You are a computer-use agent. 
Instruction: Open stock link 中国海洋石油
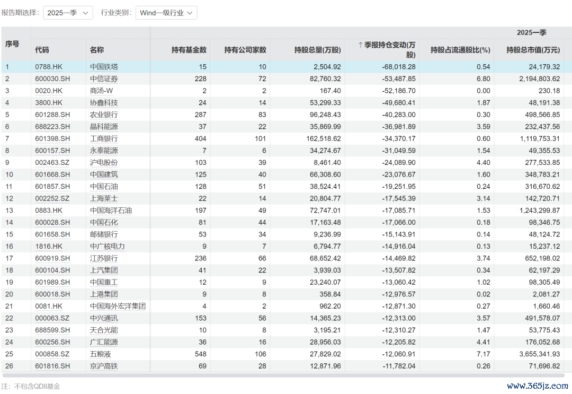tap(111, 211)
